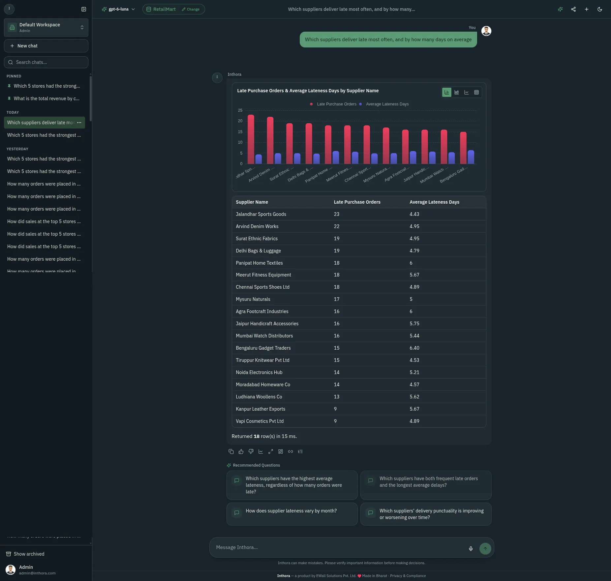Screen dimensions: 611x581
Task: Toggle dark mode moon icon
Action: pos(600,9)
